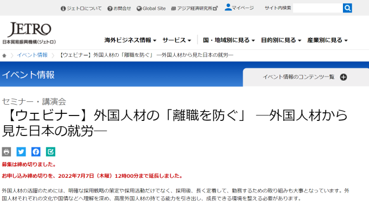Image resolution: width=369 pixels, height=206 pixels.
Task: Switch to Global Site
Action: tap(151, 9)
